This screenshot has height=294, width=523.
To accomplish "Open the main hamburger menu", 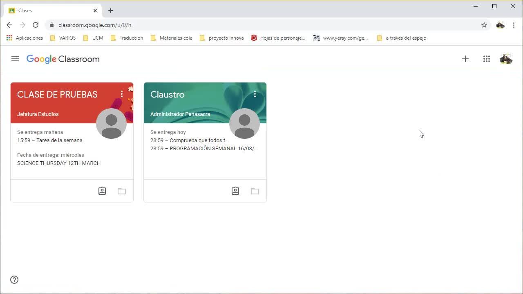I will [15, 59].
